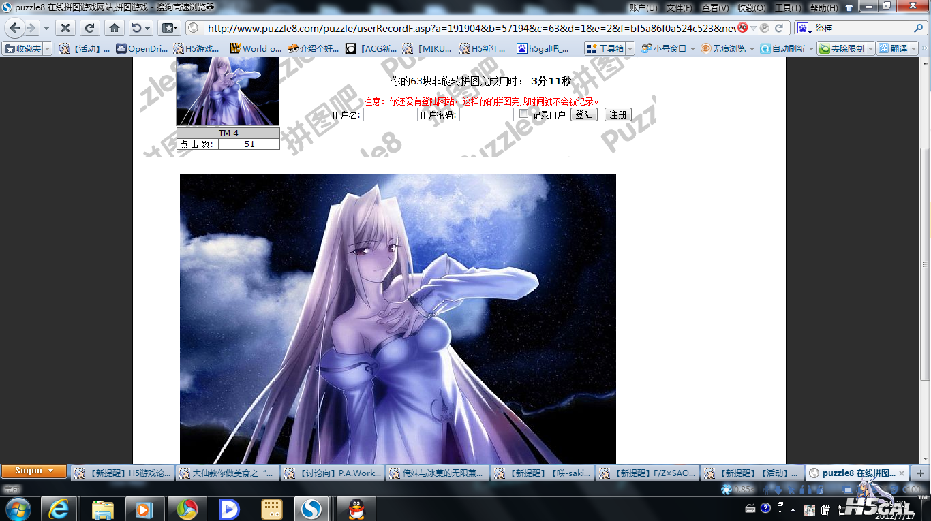Click the undo closed tab icon

(136, 28)
